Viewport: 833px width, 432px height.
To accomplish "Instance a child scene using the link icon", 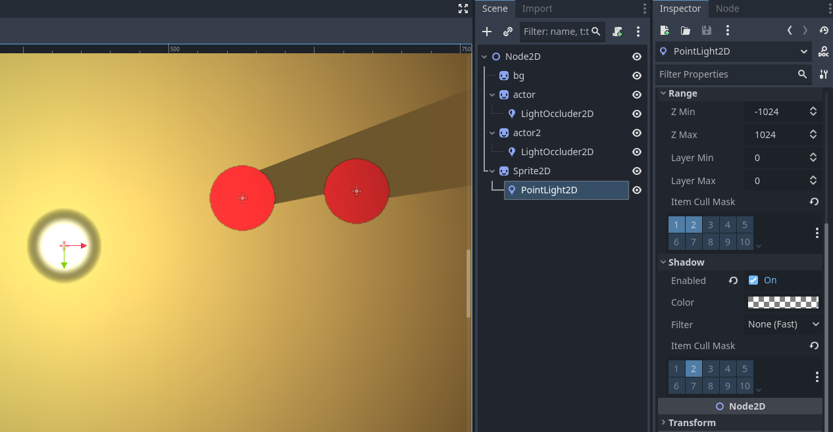I will click(x=507, y=31).
